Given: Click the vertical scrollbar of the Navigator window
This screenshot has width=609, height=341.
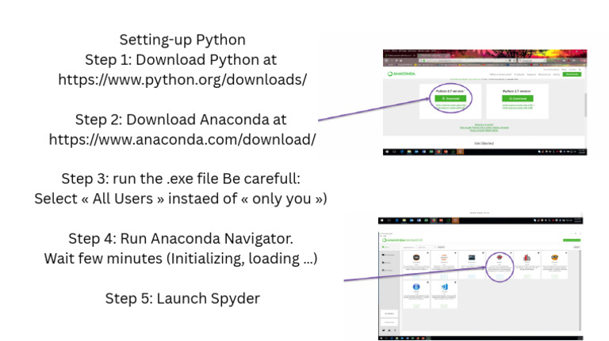Looking at the screenshot, I should 580,290.
